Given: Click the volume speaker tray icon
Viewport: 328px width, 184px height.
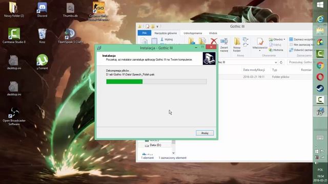Looking at the screenshot, I should 316,163.
